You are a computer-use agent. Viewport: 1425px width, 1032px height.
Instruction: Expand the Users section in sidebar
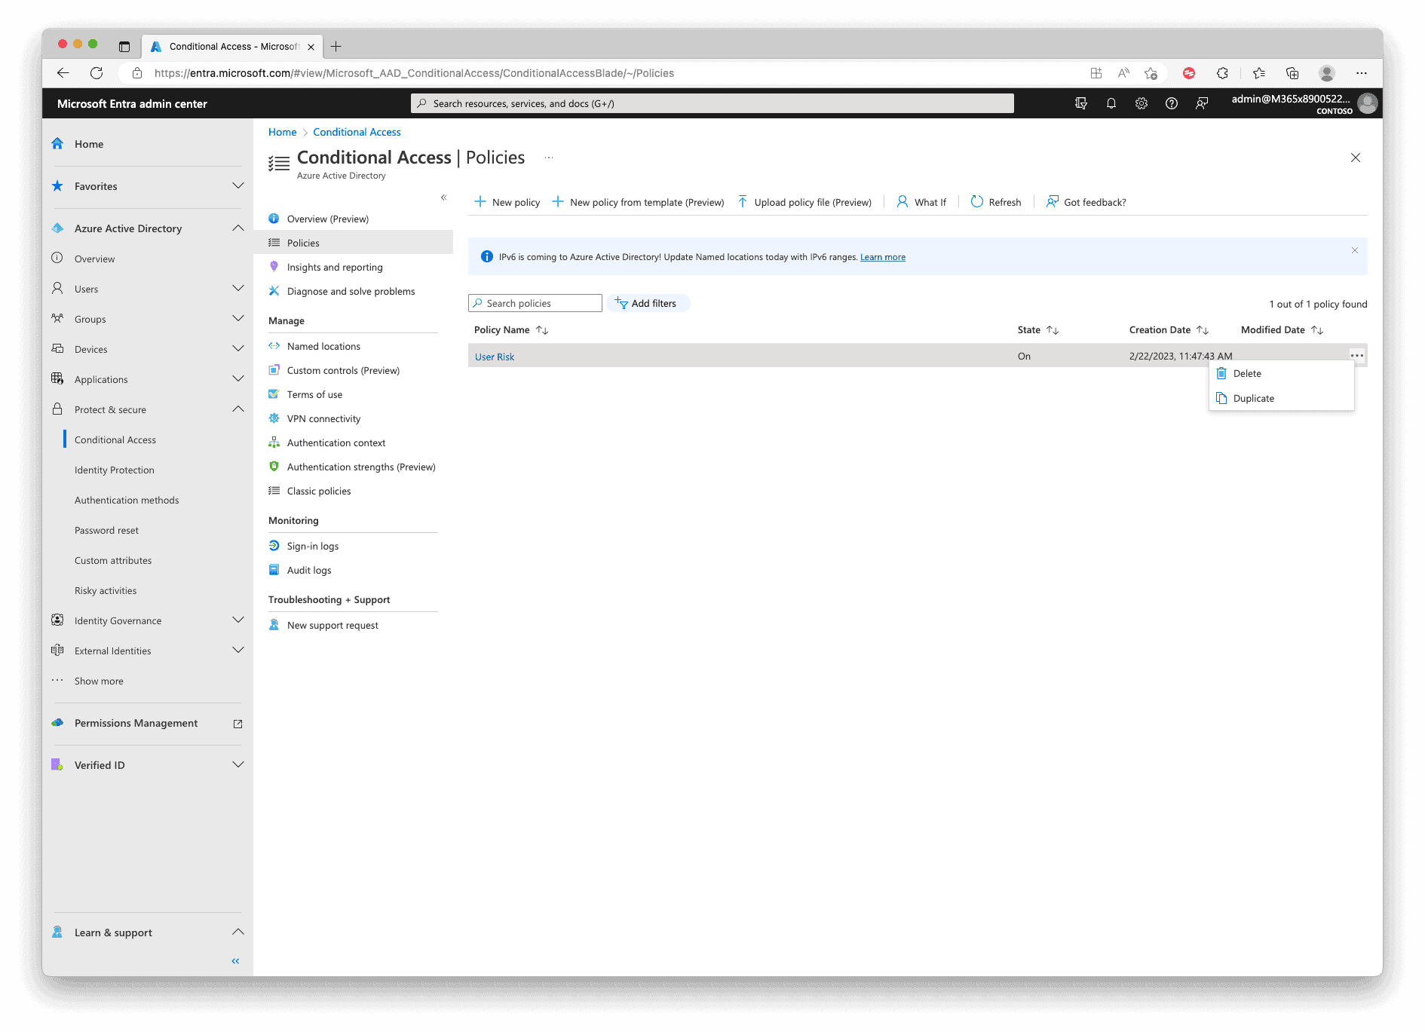point(238,289)
